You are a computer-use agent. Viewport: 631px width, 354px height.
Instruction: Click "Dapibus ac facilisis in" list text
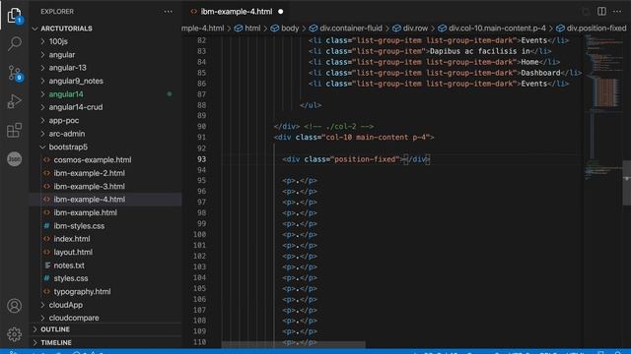480,51
